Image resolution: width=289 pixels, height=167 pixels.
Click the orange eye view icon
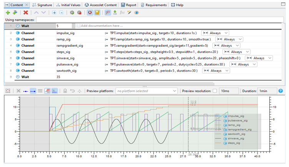coord(136,13)
